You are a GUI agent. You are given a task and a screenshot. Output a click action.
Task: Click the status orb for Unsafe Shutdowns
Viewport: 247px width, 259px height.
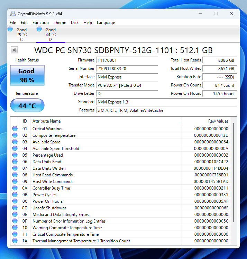15,208
